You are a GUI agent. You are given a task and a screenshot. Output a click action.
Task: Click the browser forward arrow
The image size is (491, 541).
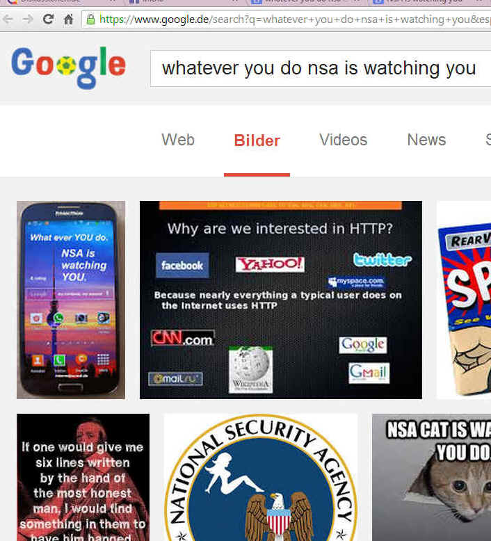pyautogui.click(x=27, y=19)
